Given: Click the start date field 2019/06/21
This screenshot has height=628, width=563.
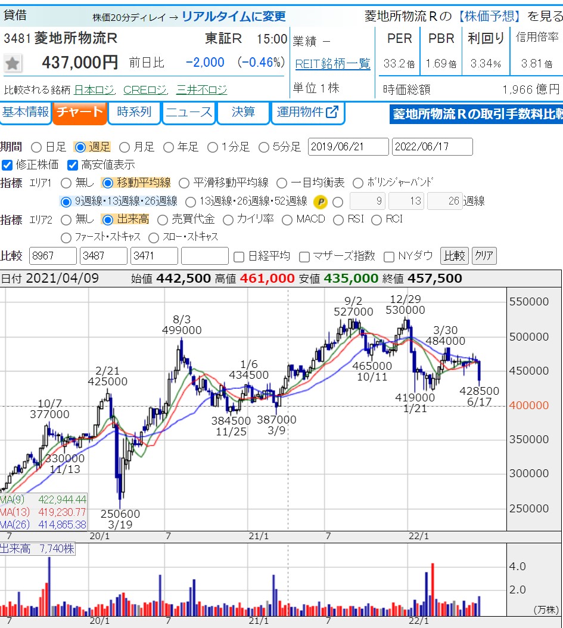Looking at the screenshot, I should point(348,147).
